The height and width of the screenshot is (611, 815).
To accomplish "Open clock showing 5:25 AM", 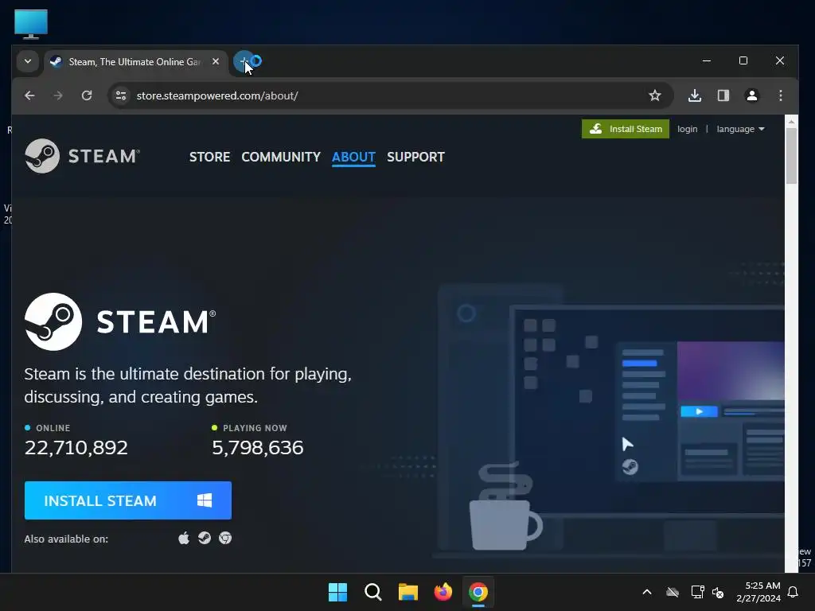I will 758,592.
